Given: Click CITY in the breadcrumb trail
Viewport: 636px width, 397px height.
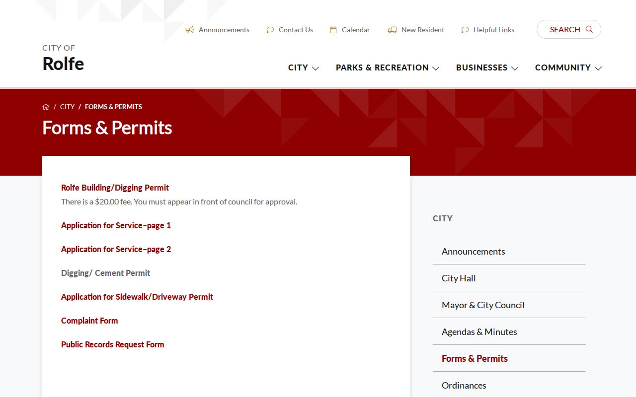Looking at the screenshot, I should tap(67, 107).
